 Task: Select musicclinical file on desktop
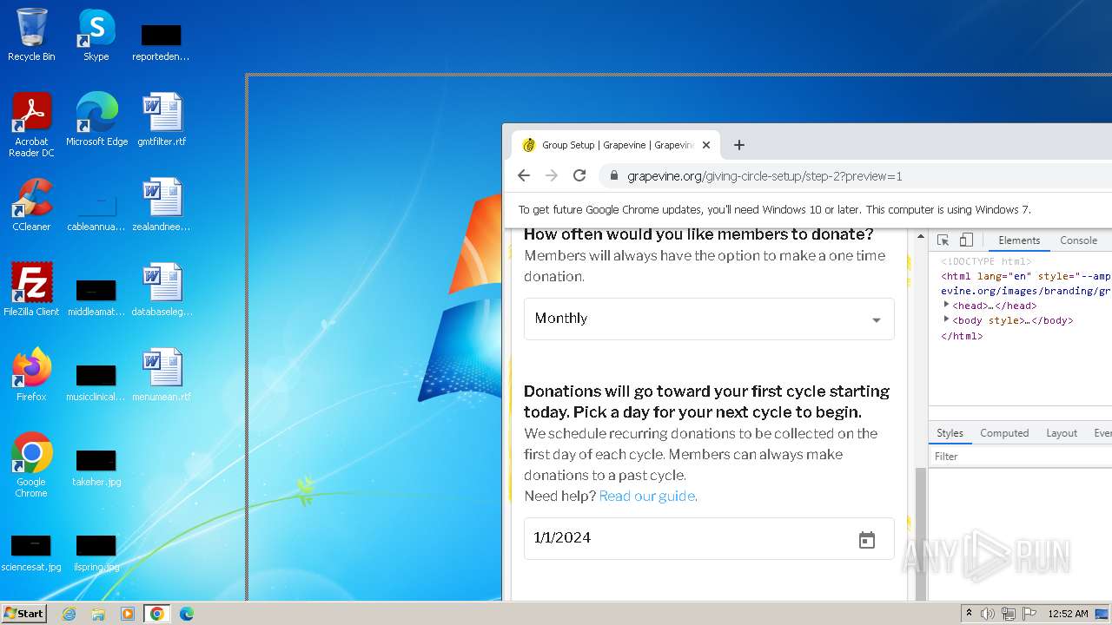click(x=96, y=384)
